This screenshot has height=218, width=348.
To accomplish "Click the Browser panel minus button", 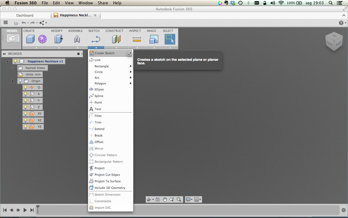I will tap(79, 54).
